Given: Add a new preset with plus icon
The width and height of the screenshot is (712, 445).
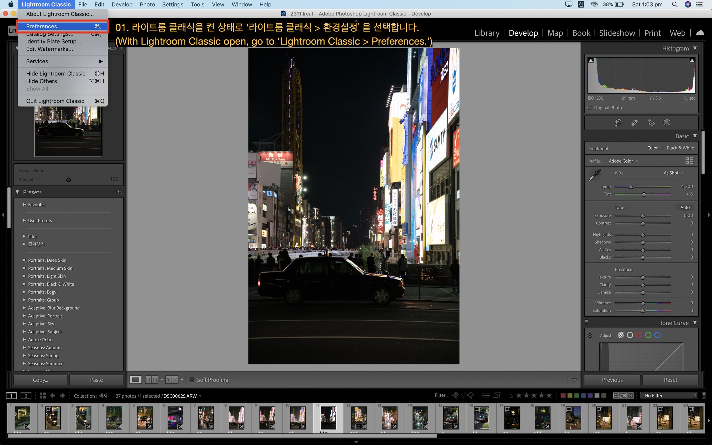Looking at the screenshot, I should (x=119, y=192).
